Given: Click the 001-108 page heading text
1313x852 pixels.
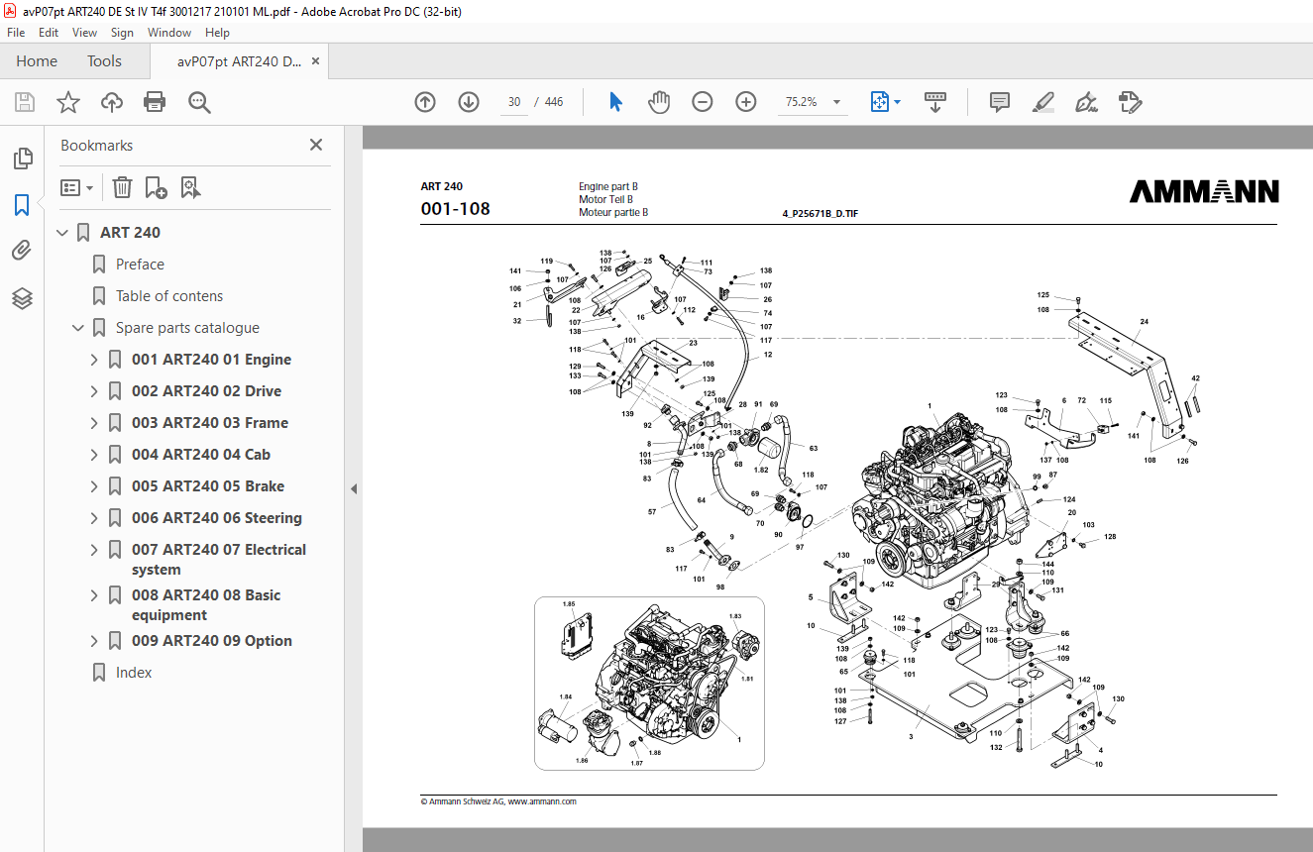Looking at the screenshot, I should tap(455, 208).
